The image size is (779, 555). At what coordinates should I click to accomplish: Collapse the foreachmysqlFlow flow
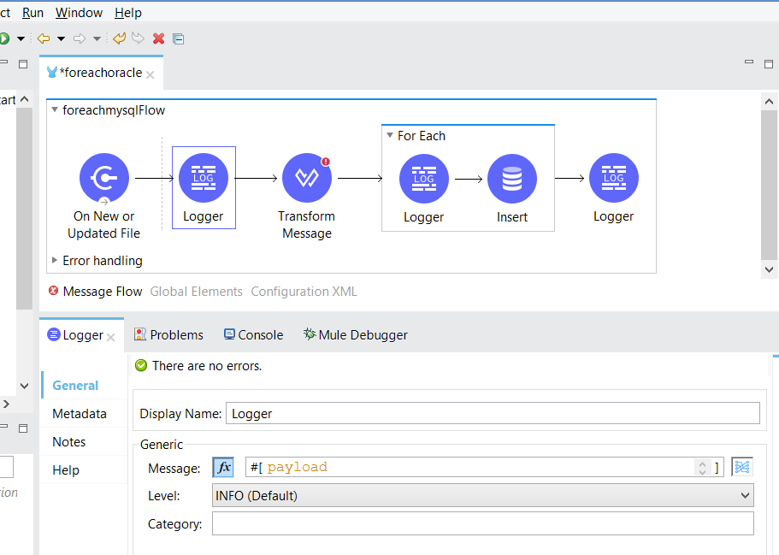click(x=55, y=110)
